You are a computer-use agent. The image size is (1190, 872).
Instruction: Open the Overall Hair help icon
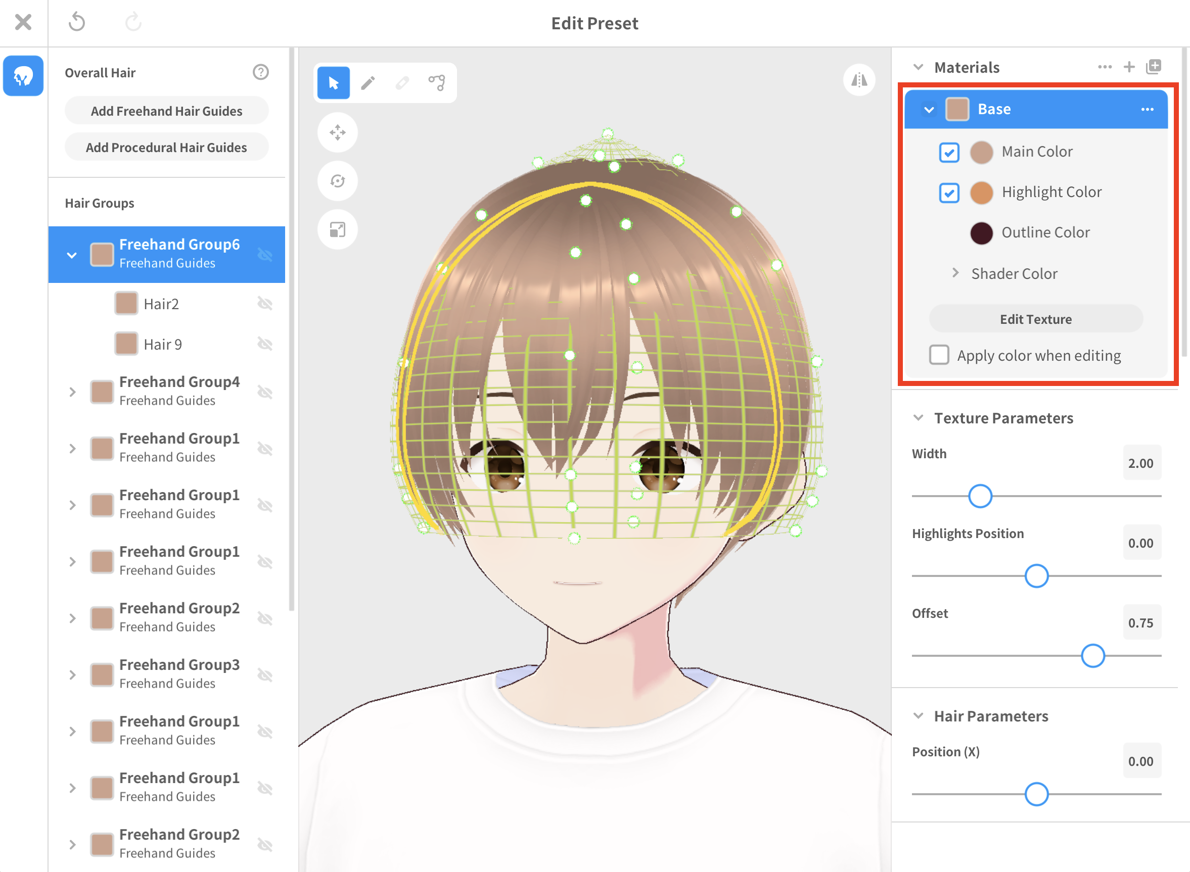point(260,72)
